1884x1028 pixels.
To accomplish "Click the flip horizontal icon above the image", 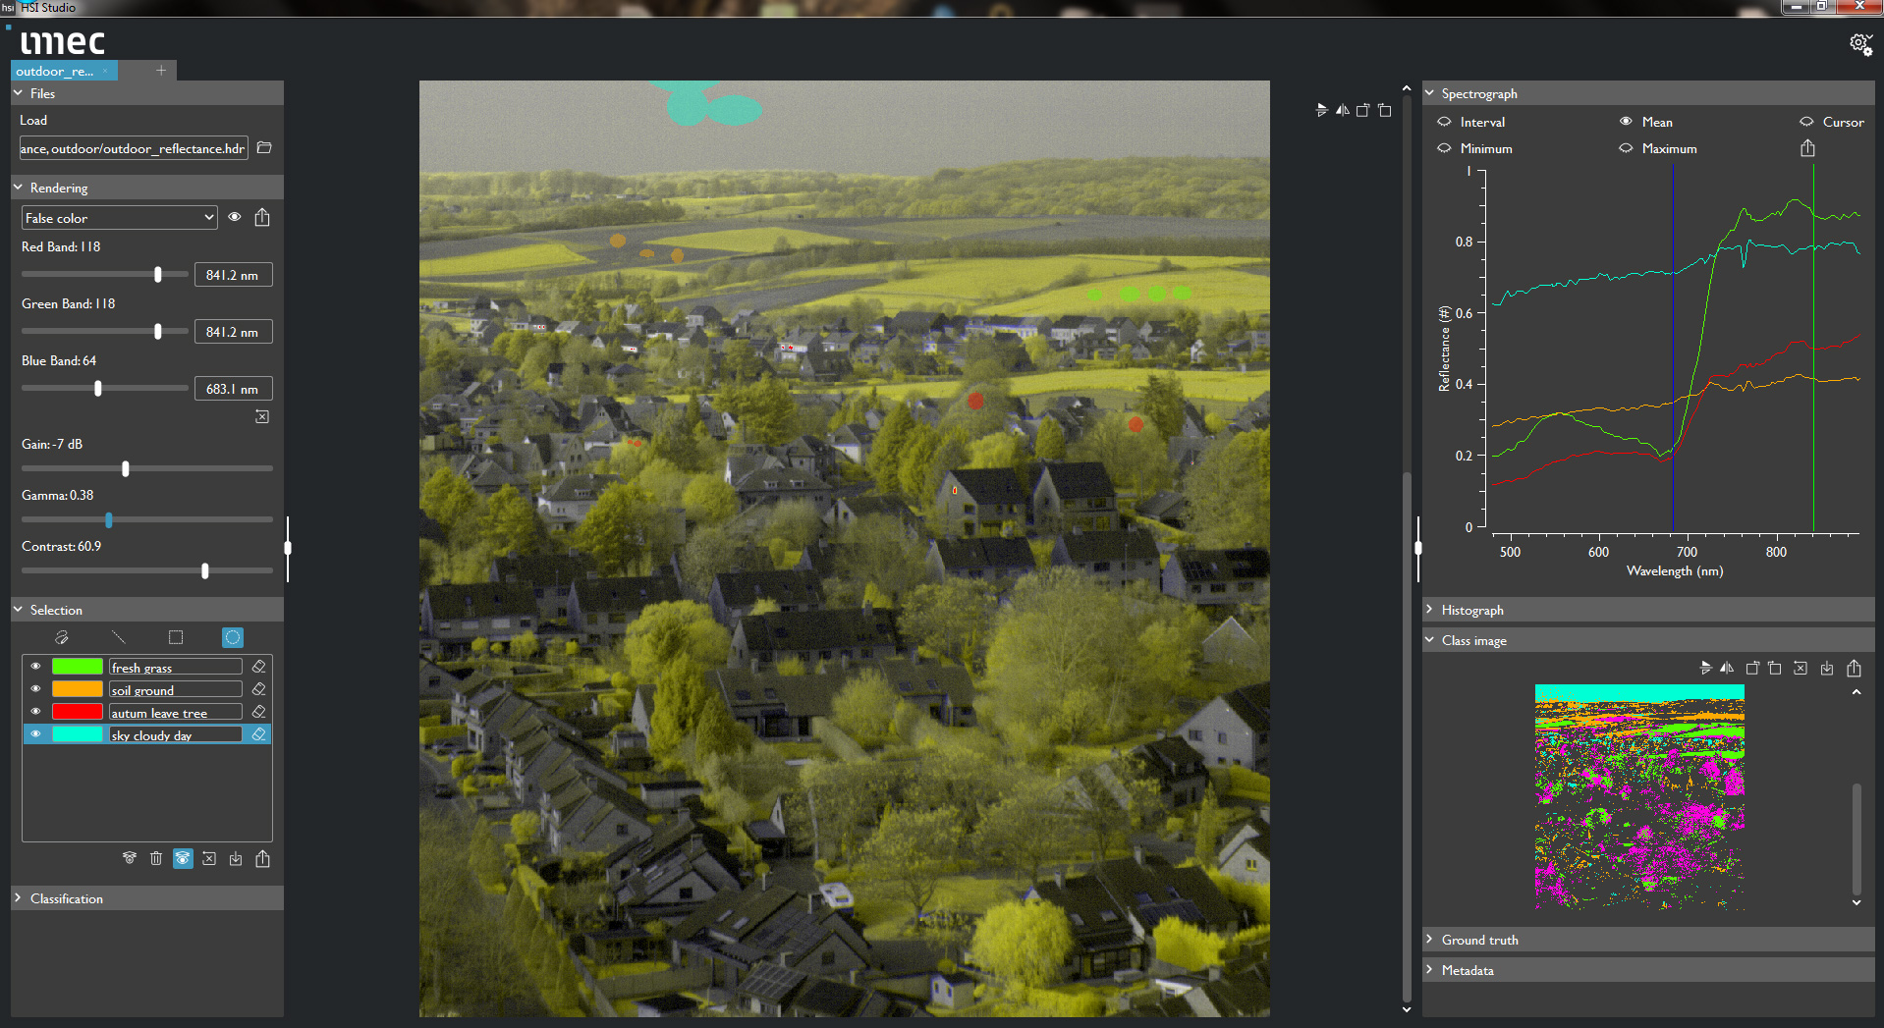I will (x=1342, y=110).
